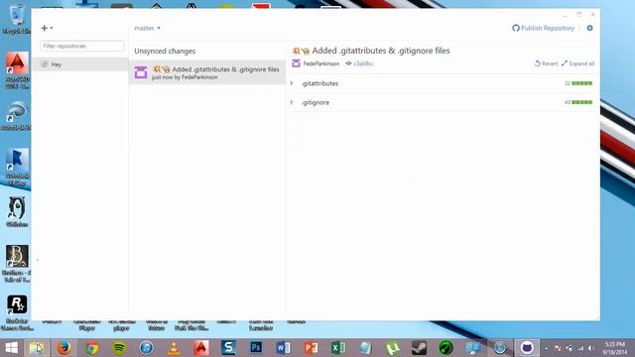
Task: Click FedeParkinson author name in commit details
Action: pos(321,63)
